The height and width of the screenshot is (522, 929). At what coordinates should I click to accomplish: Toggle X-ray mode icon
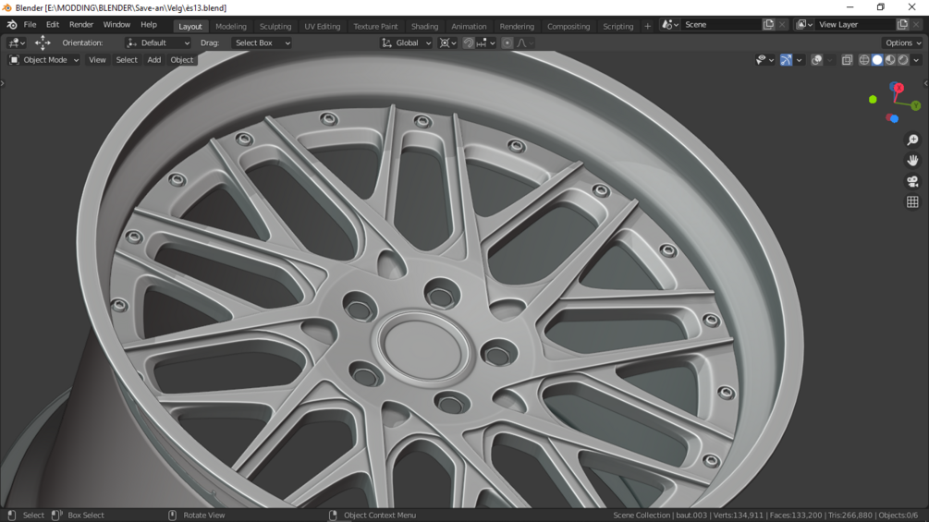pyautogui.click(x=848, y=60)
